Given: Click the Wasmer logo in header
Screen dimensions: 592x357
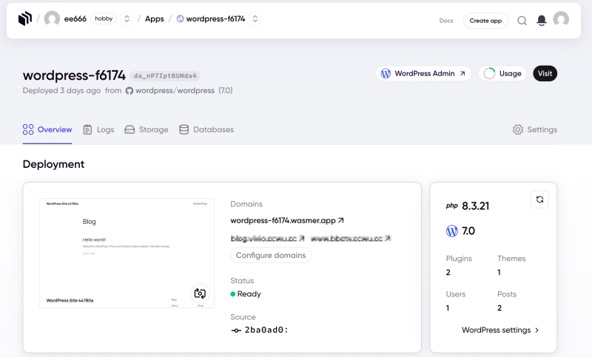Looking at the screenshot, I should (25, 18).
